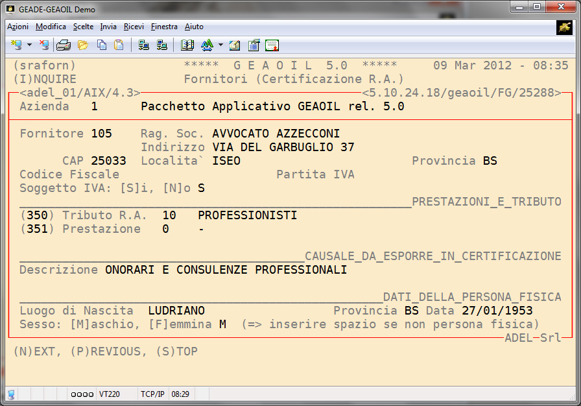Open the Aiuto menu
Viewport: 581px width, 406px height.
coord(194,27)
